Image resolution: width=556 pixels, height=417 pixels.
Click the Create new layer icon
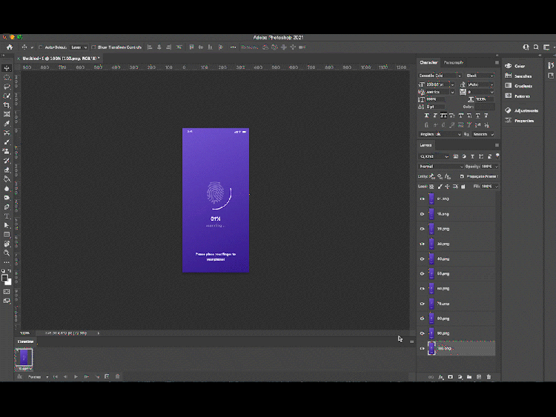point(479,377)
